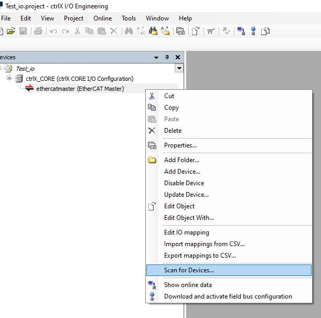Open the Tools menu
The height and width of the screenshot is (318, 321).
tap(129, 18)
